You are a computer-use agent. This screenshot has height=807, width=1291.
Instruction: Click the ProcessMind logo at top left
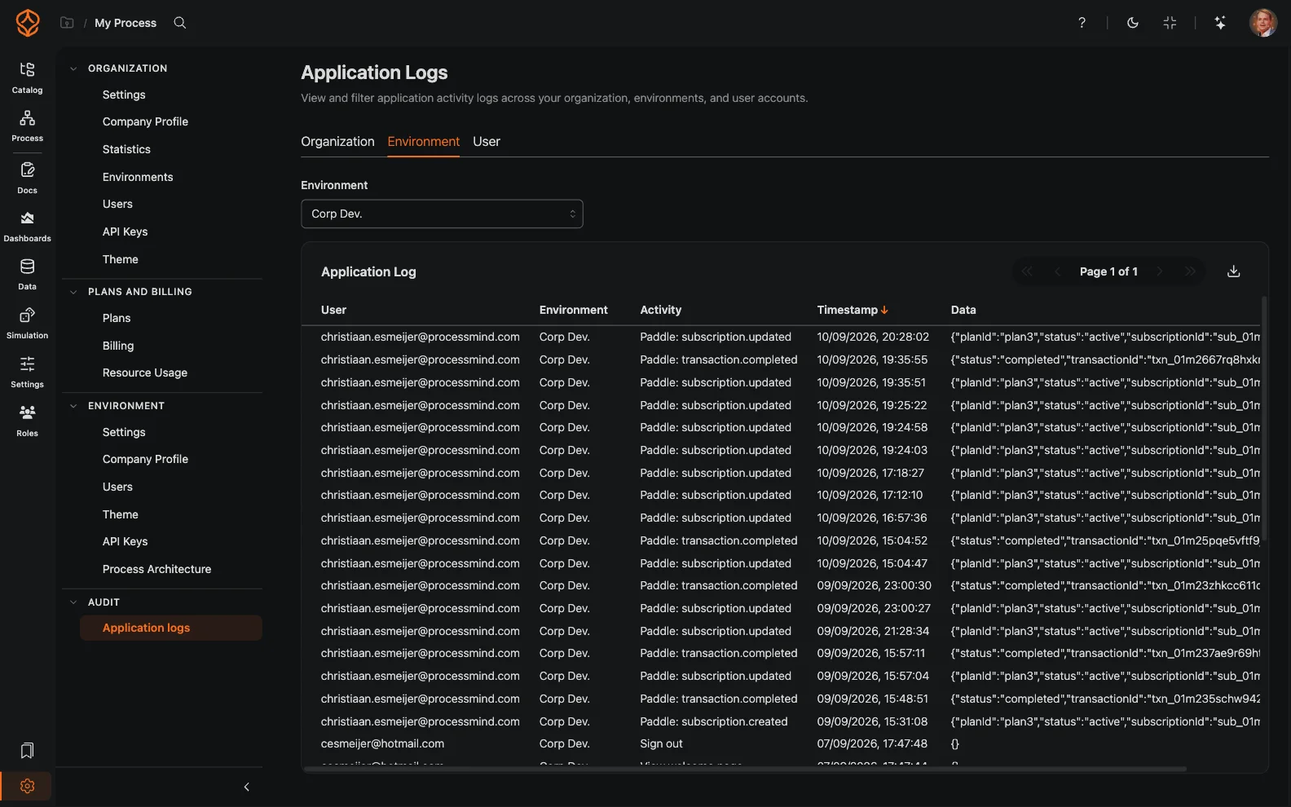[28, 23]
